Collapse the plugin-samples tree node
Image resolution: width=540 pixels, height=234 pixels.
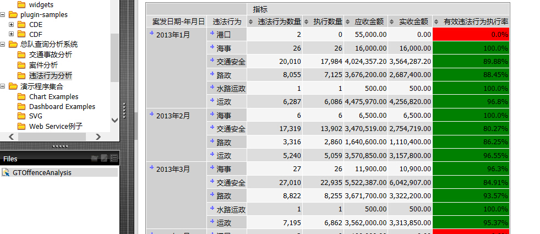[x=3, y=14]
